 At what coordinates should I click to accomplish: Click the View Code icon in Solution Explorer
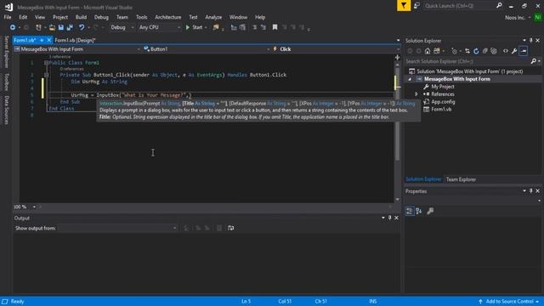coord(506,51)
